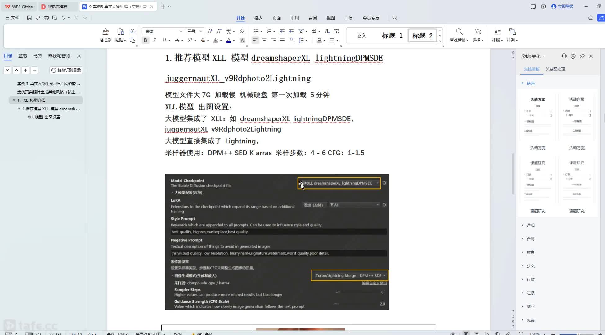This screenshot has height=335, width=605.
Task: Align text right
Action: tap(273, 40)
